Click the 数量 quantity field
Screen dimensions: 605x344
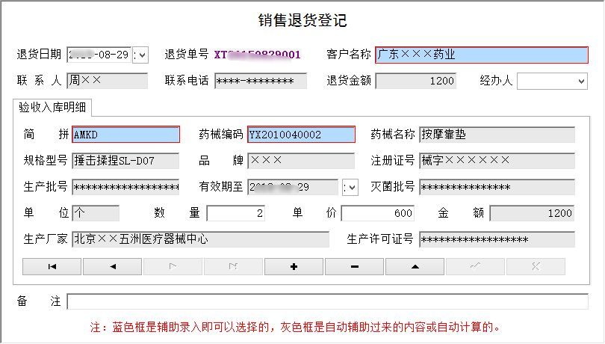tap(236, 213)
